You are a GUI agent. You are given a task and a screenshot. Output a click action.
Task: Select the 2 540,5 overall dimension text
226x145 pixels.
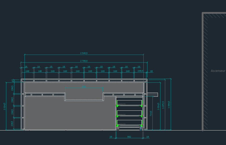coord(84,53)
